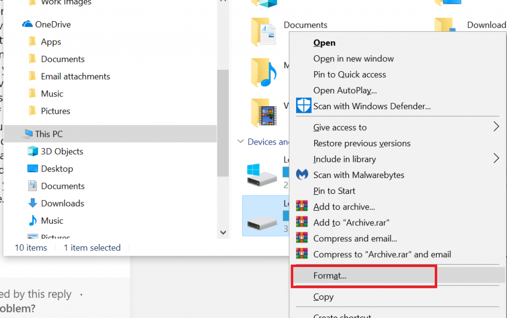Open Desktop in navigation tree
The width and height of the screenshot is (507, 318).
click(x=57, y=169)
